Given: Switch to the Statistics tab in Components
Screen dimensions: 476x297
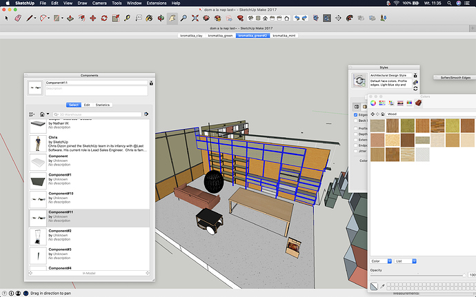Looking at the screenshot, I should [x=103, y=105].
